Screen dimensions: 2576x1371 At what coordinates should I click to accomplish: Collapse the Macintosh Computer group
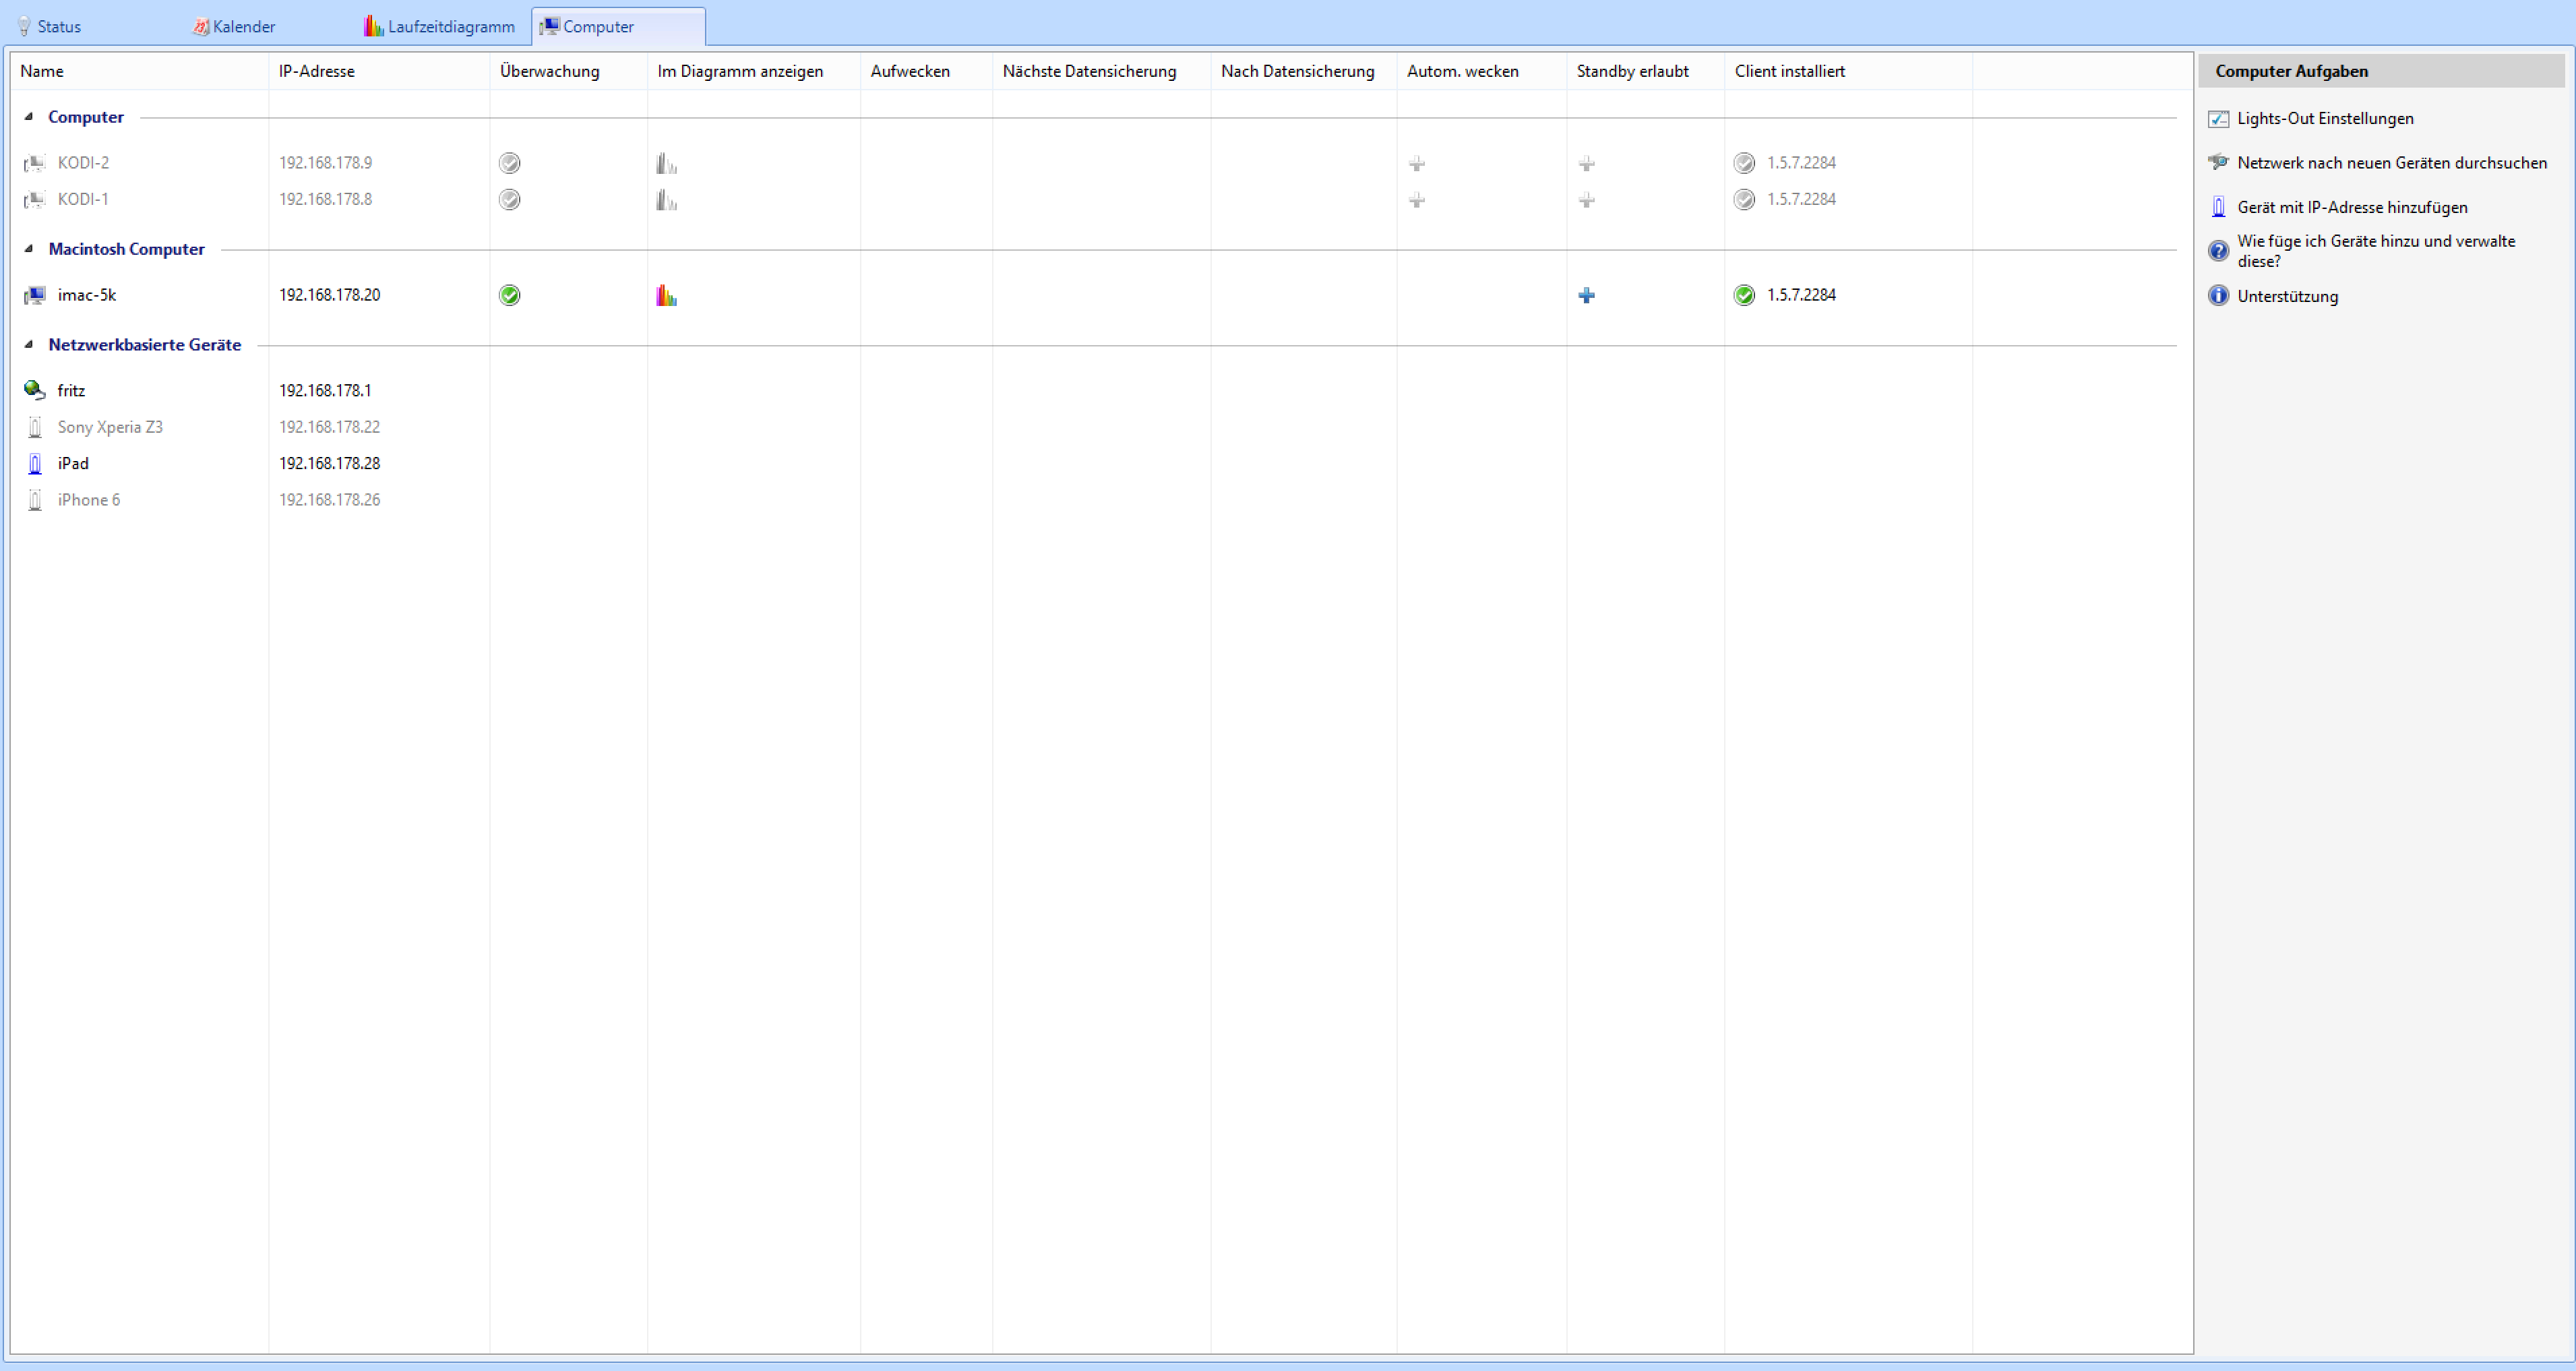point(29,249)
